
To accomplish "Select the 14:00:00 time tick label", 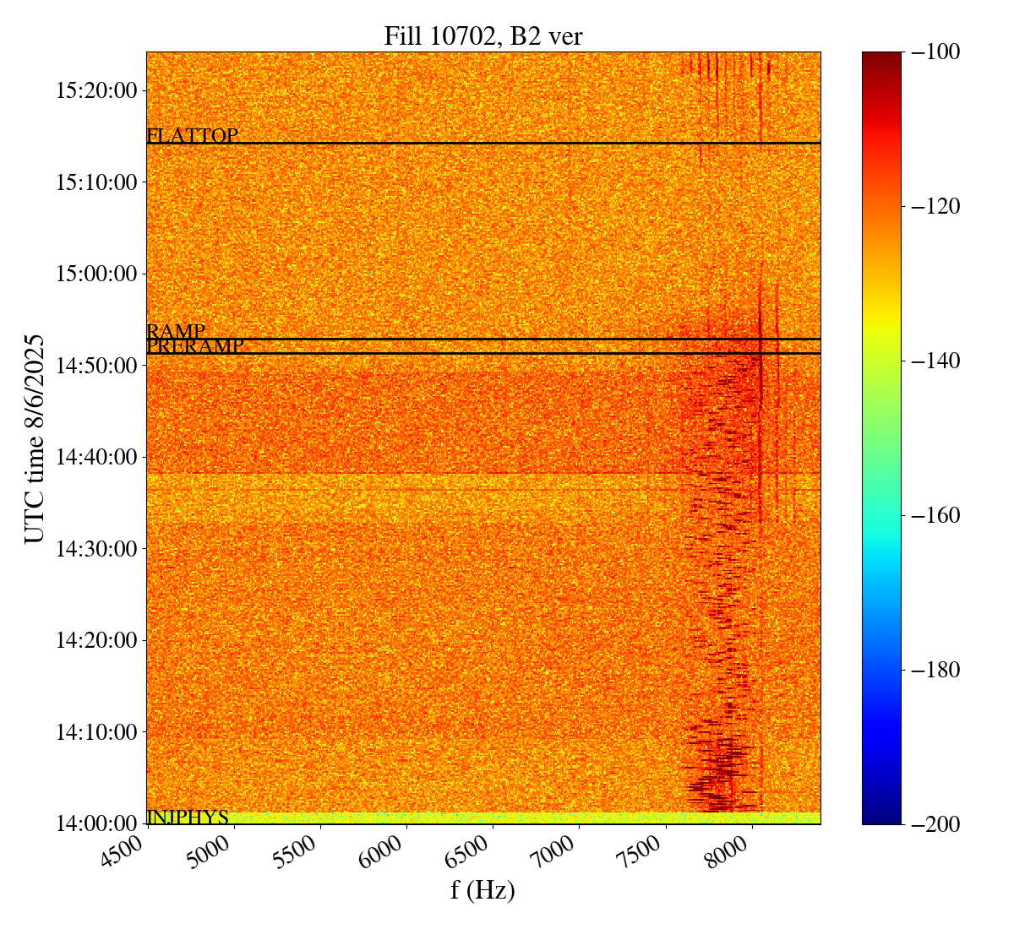I will (x=95, y=823).
